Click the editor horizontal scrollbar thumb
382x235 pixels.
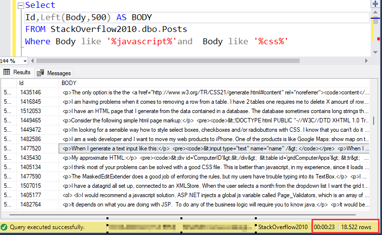click(x=168, y=61)
